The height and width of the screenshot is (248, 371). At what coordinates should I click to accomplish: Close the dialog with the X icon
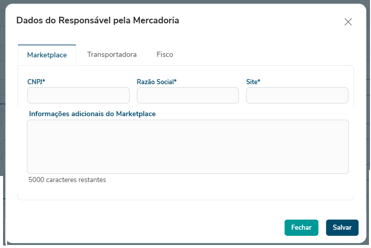[348, 22]
